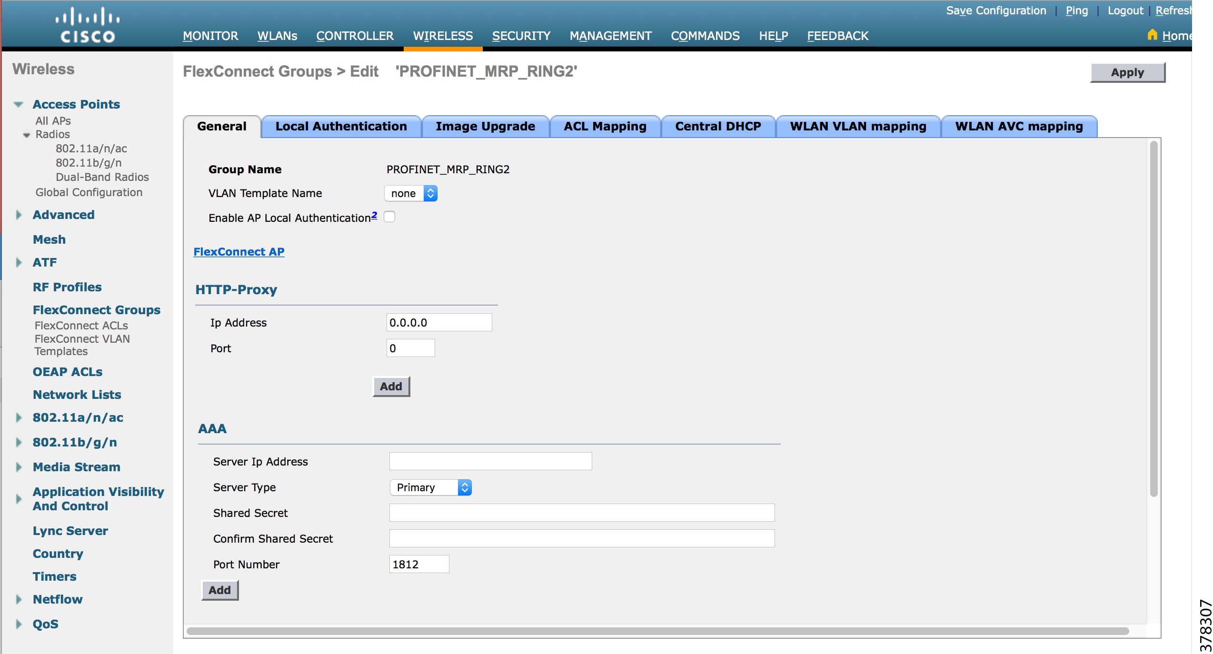Expand the Advanced section
This screenshot has height=654, width=1213.
[19, 215]
